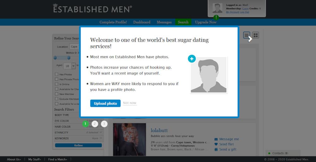Expand the Ethnicity filter
This screenshot has width=316, height=162.
[78, 132]
